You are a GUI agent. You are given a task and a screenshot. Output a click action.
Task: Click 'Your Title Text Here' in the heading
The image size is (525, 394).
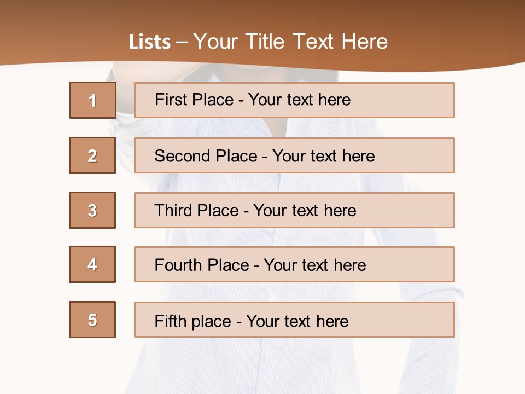coord(290,42)
